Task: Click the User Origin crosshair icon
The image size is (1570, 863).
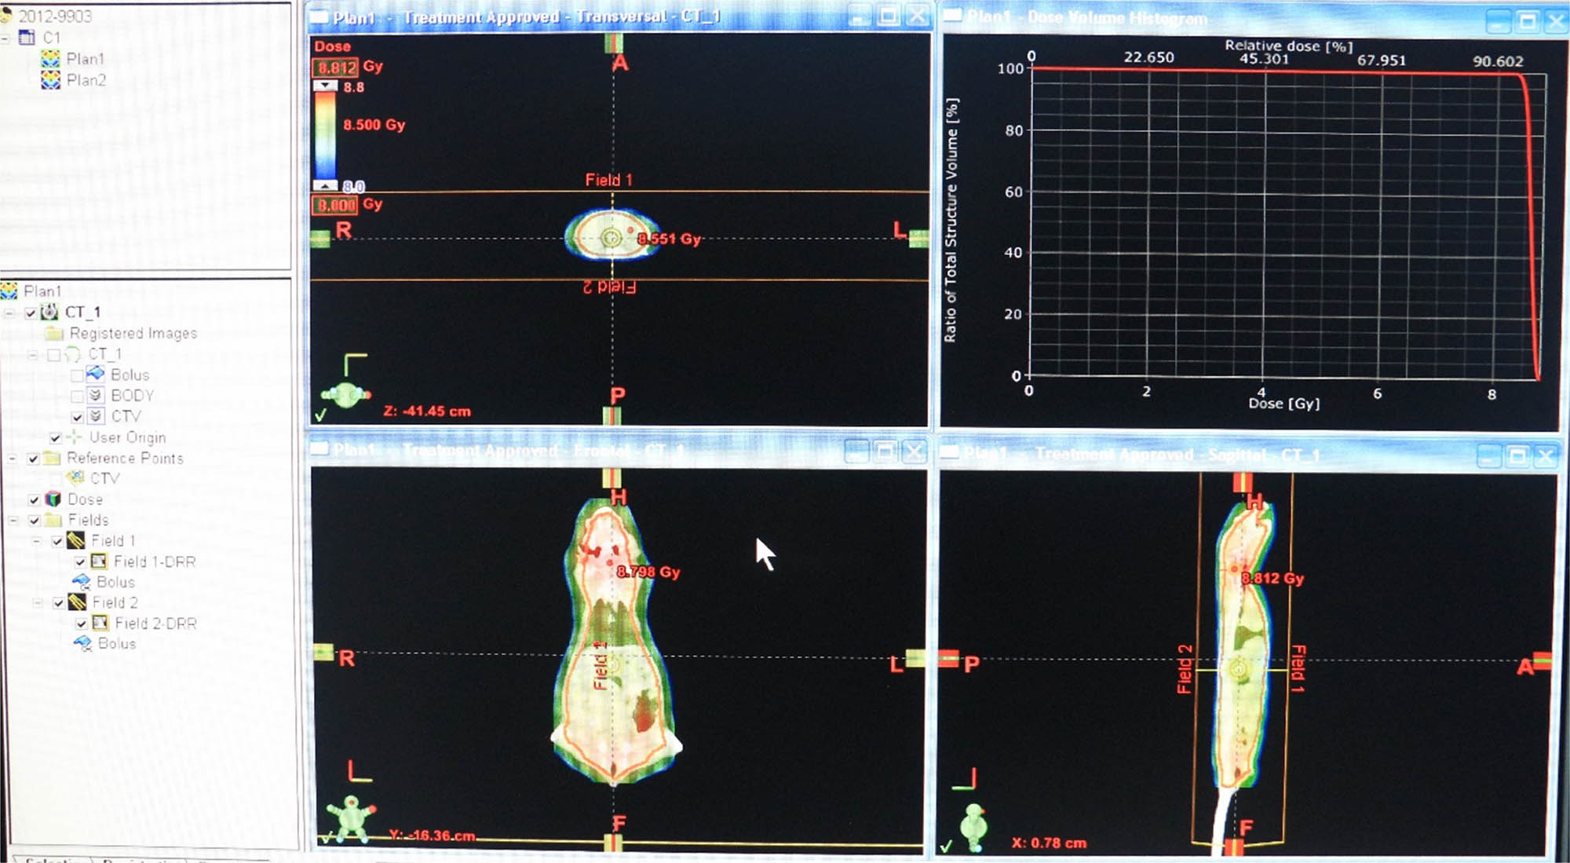Action: point(75,437)
